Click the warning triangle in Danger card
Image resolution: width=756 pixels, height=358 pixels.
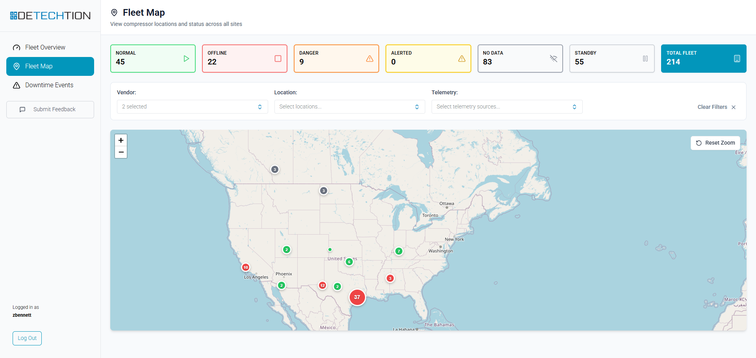(x=370, y=59)
